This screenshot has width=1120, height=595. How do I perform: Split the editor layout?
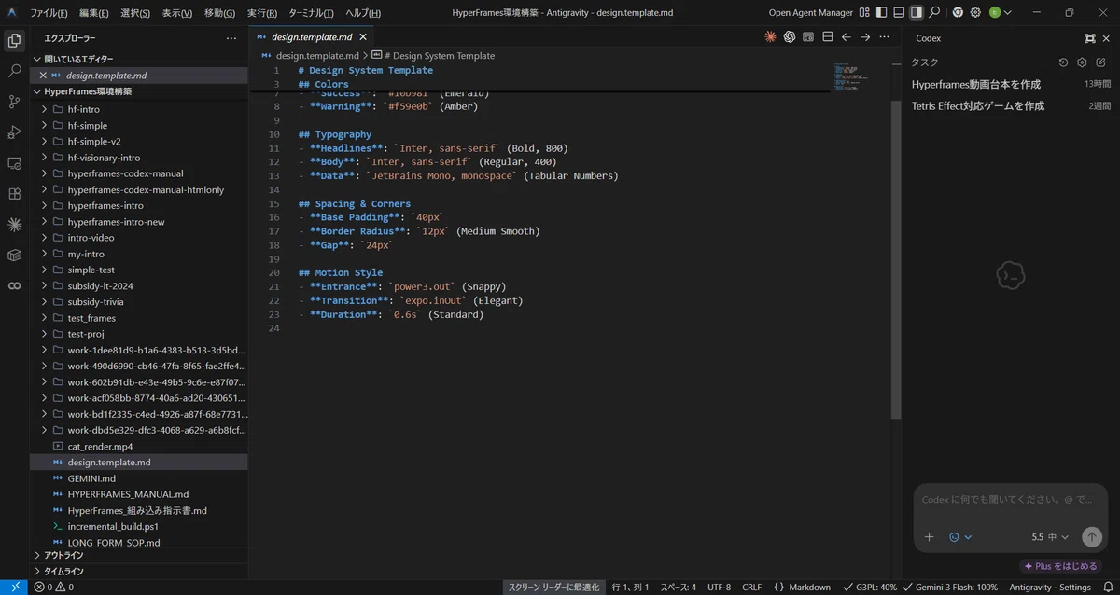827,37
